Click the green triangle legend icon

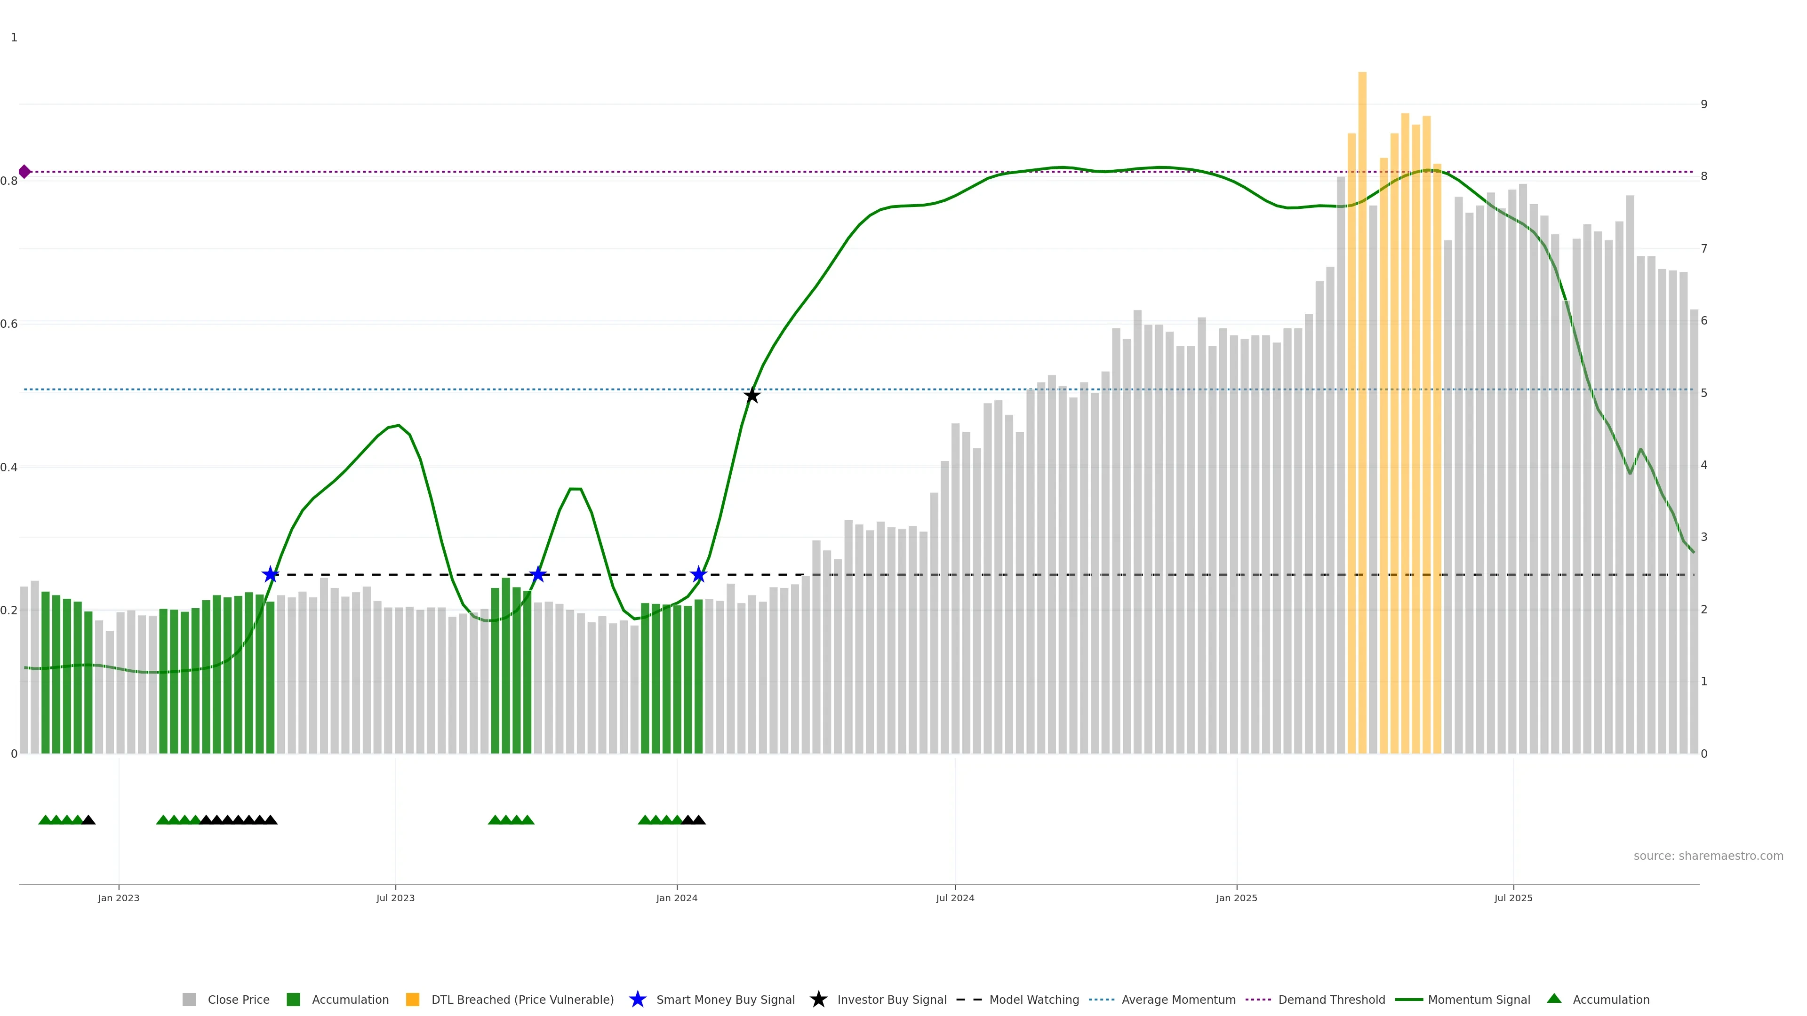point(1554,999)
